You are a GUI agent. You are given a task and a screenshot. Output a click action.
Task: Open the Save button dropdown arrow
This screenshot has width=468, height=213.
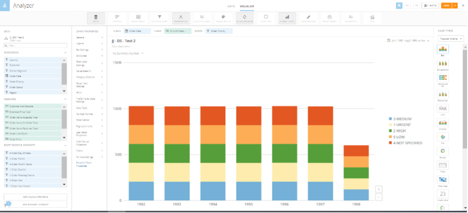click(455, 5)
